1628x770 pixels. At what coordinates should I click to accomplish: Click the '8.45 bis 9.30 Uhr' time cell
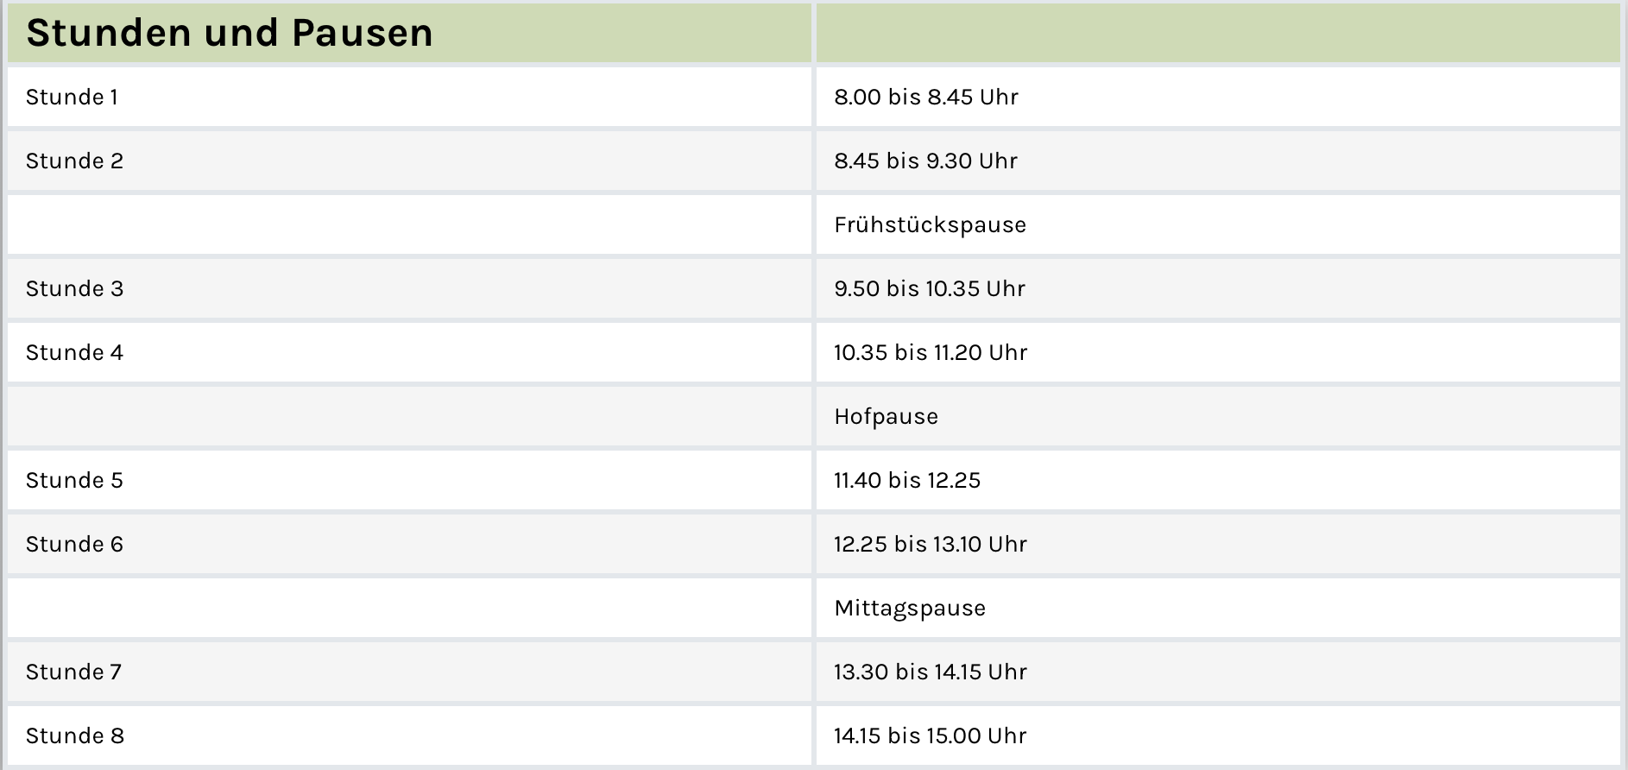(926, 161)
